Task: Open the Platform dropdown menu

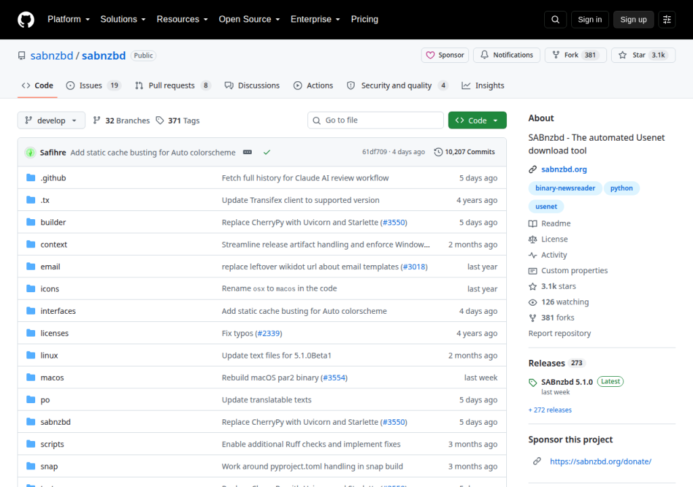Action: coord(68,20)
